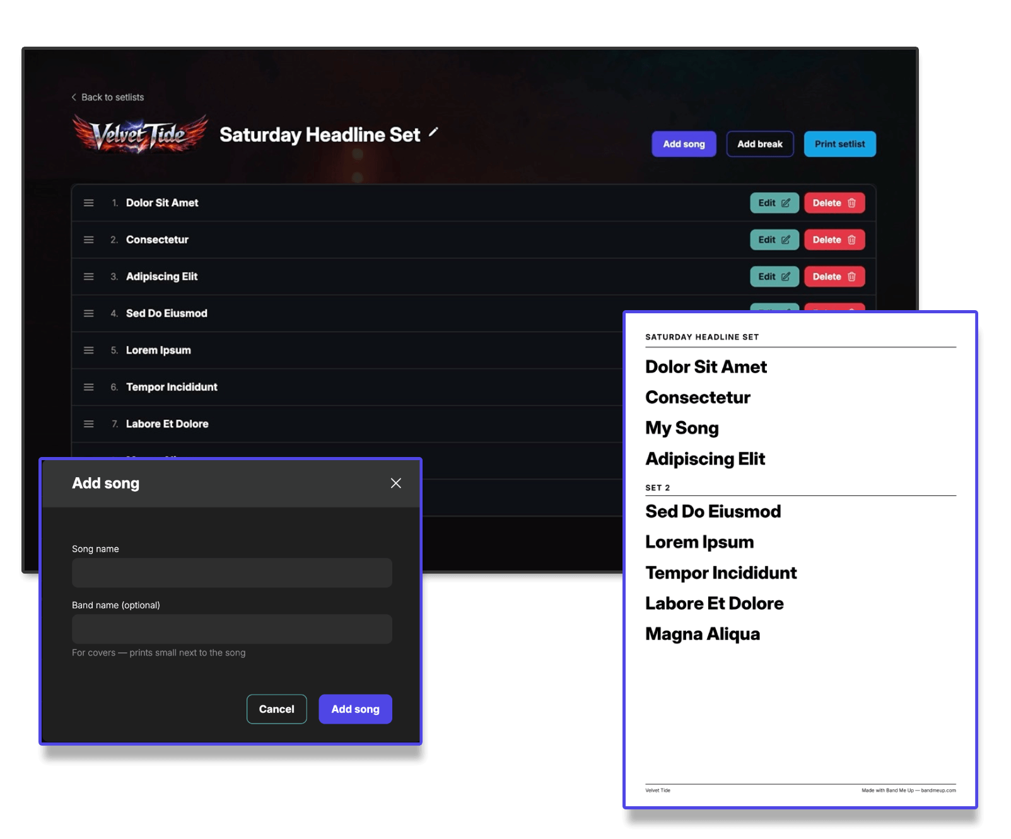Select Lorem Ipsum row title
The height and width of the screenshot is (839, 1011).
tap(158, 350)
